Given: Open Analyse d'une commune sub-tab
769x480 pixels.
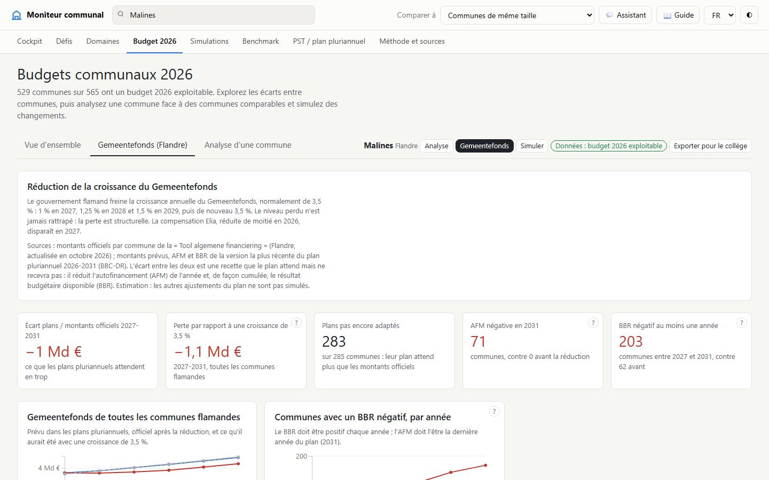Looking at the screenshot, I should (x=248, y=145).
